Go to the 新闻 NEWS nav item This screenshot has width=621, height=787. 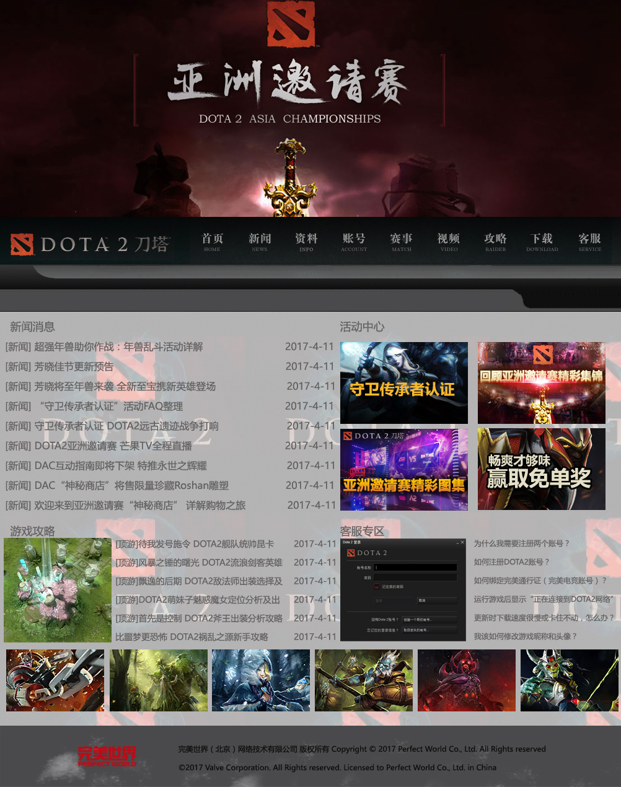(x=260, y=242)
